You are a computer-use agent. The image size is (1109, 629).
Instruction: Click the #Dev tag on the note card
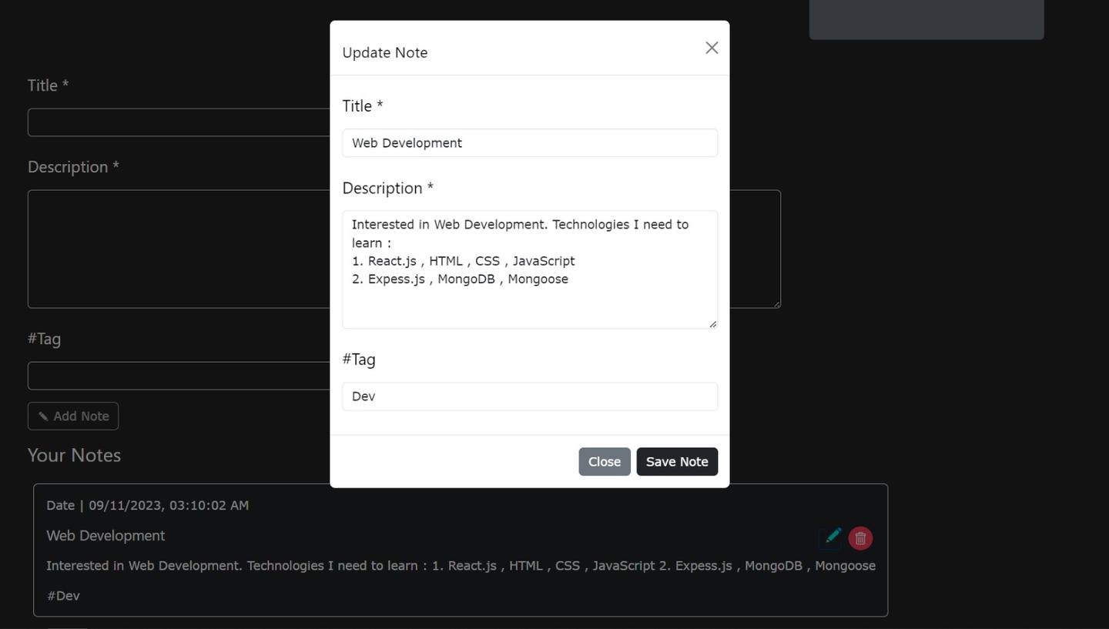[x=63, y=596]
